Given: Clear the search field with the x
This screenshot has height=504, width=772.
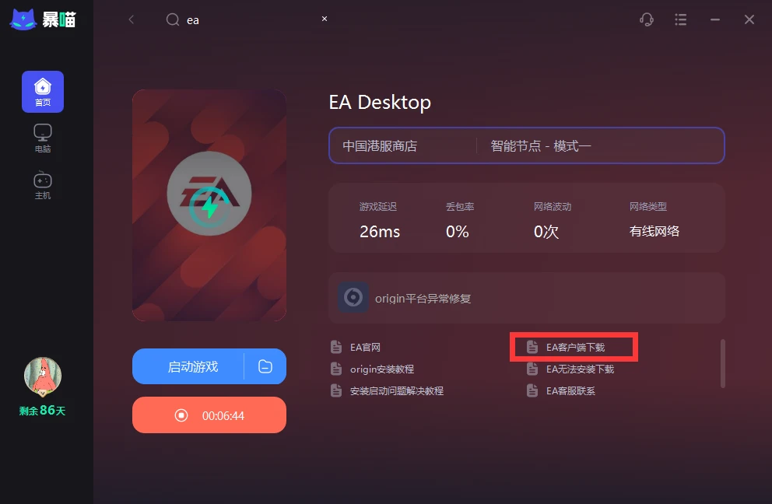Looking at the screenshot, I should pos(325,19).
